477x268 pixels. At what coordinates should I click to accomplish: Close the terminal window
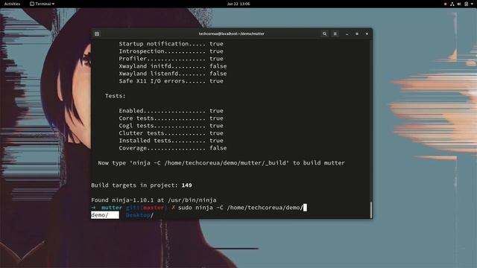[367, 33]
